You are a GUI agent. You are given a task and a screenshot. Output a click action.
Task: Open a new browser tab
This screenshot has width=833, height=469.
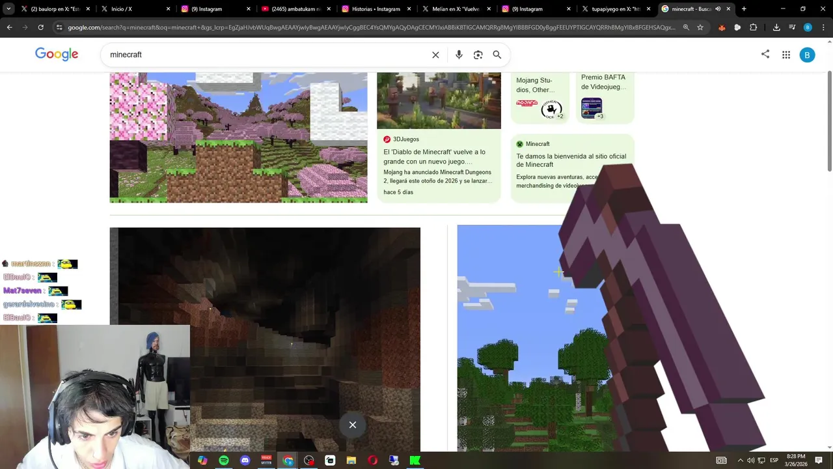tap(744, 9)
